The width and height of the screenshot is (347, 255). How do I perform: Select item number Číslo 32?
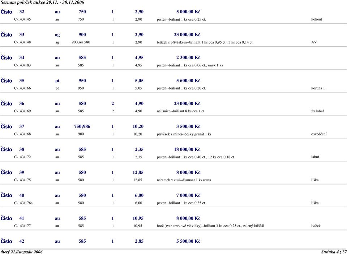click(x=12, y=12)
